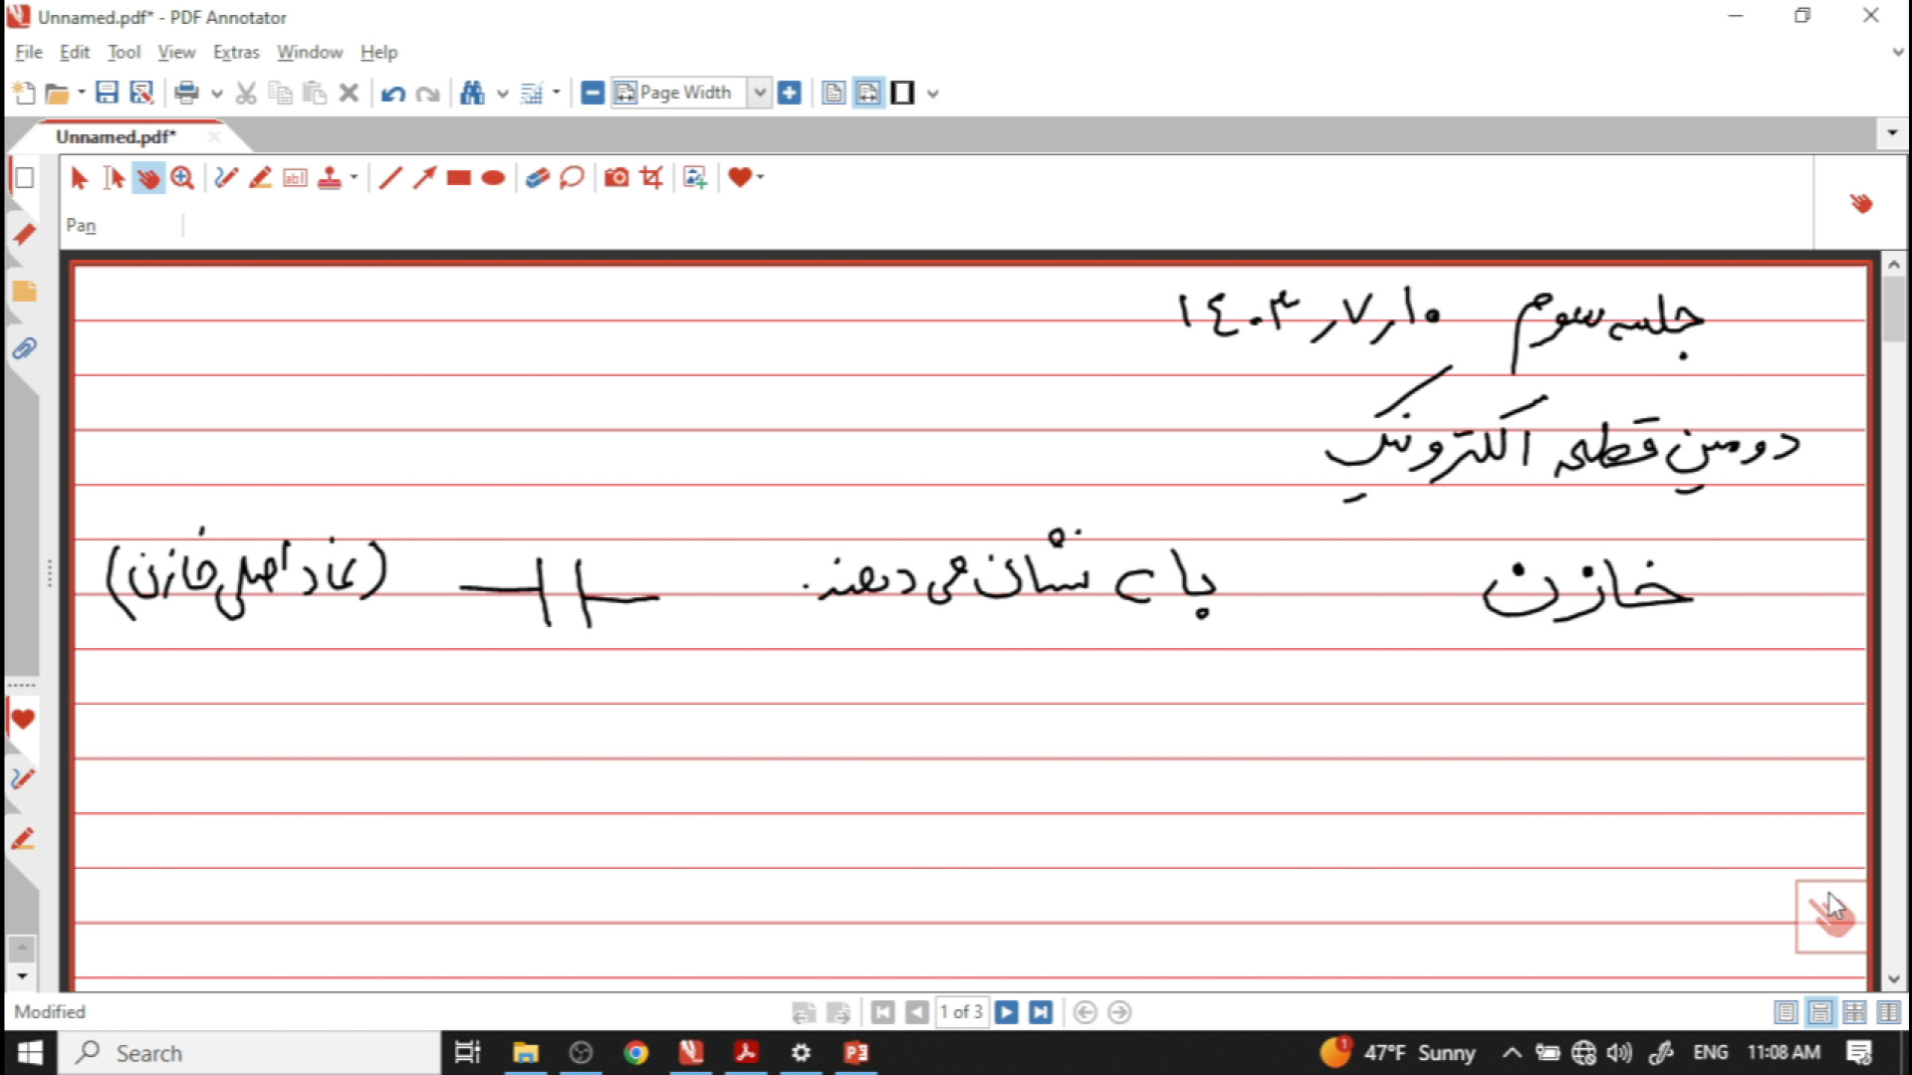This screenshot has width=1912, height=1075.
Task: Click the Open file folder icon
Action: point(57,93)
